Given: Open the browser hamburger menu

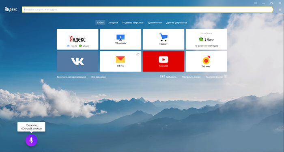Looking at the screenshot, I should click(x=255, y=3).
